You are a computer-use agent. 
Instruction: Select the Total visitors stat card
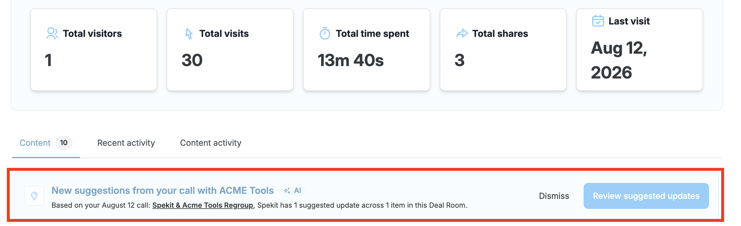(94, 50)
